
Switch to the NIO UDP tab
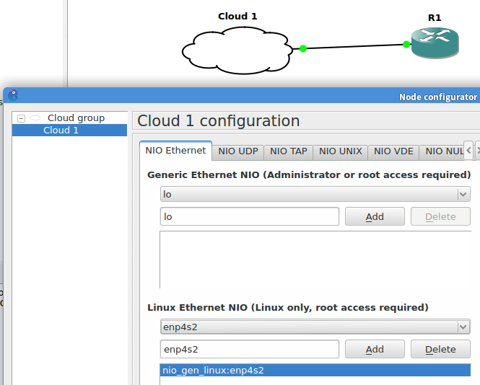tap(238, 151)
